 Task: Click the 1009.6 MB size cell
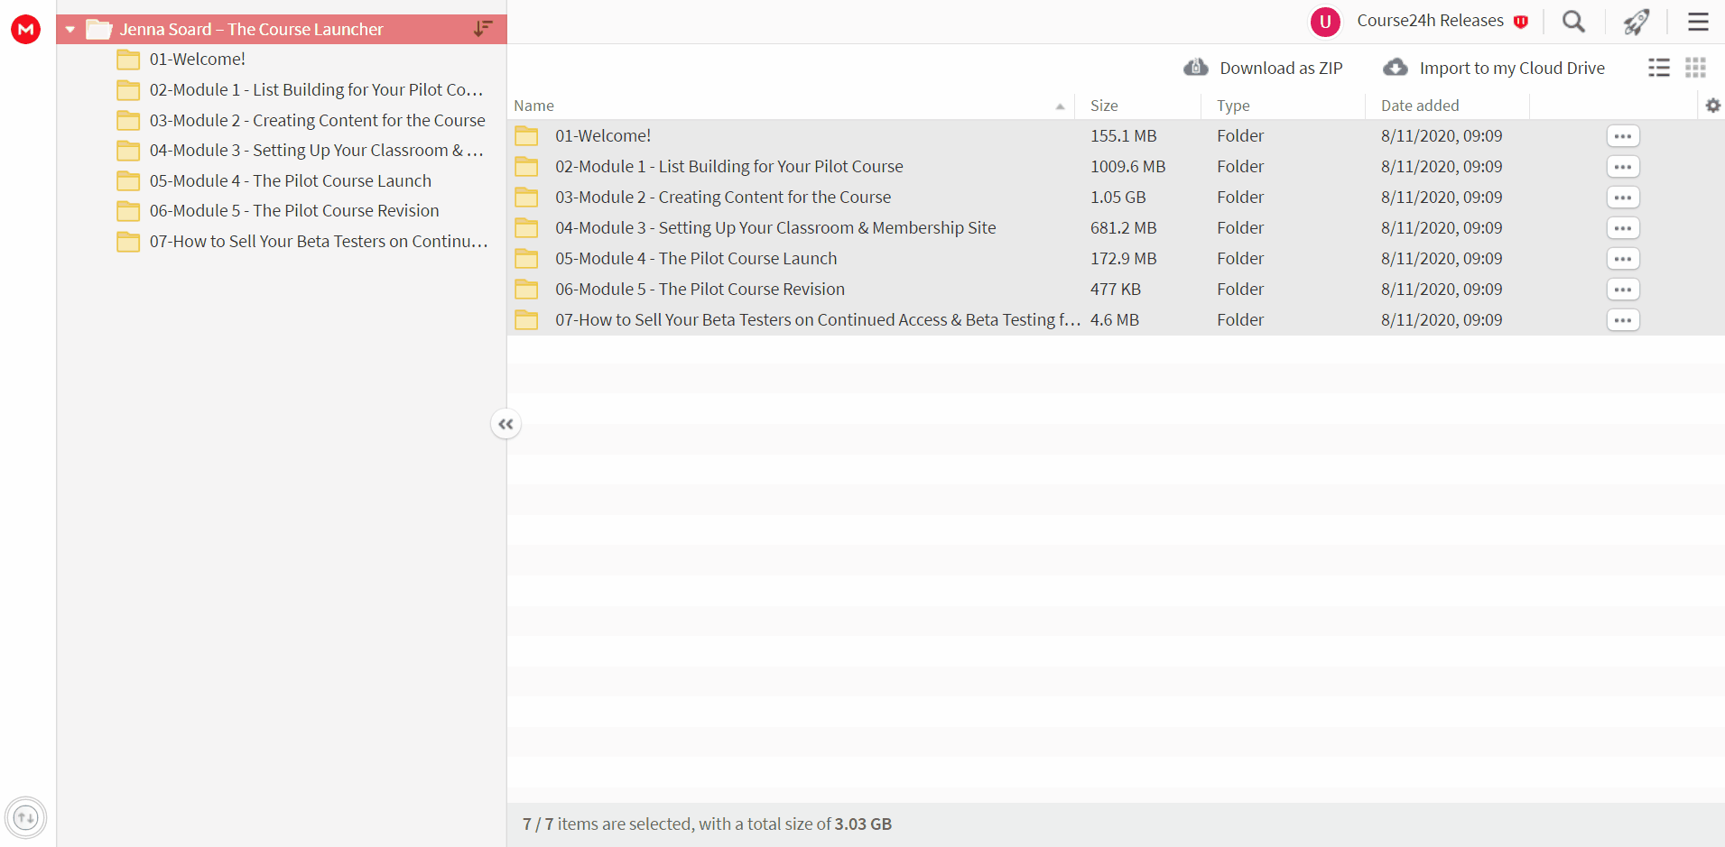[x=1127, y=167]
